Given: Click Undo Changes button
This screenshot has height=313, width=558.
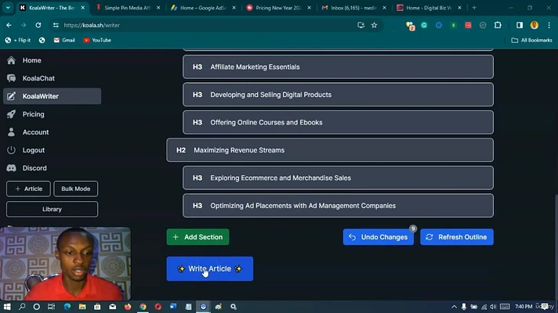Looking at the screenshot, I should point(379,237).
